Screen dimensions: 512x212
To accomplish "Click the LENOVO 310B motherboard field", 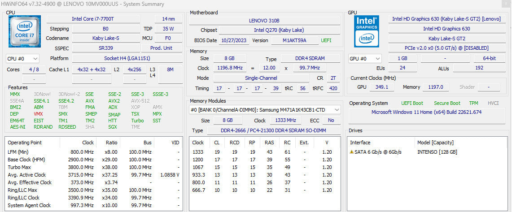I will [264, 21].
